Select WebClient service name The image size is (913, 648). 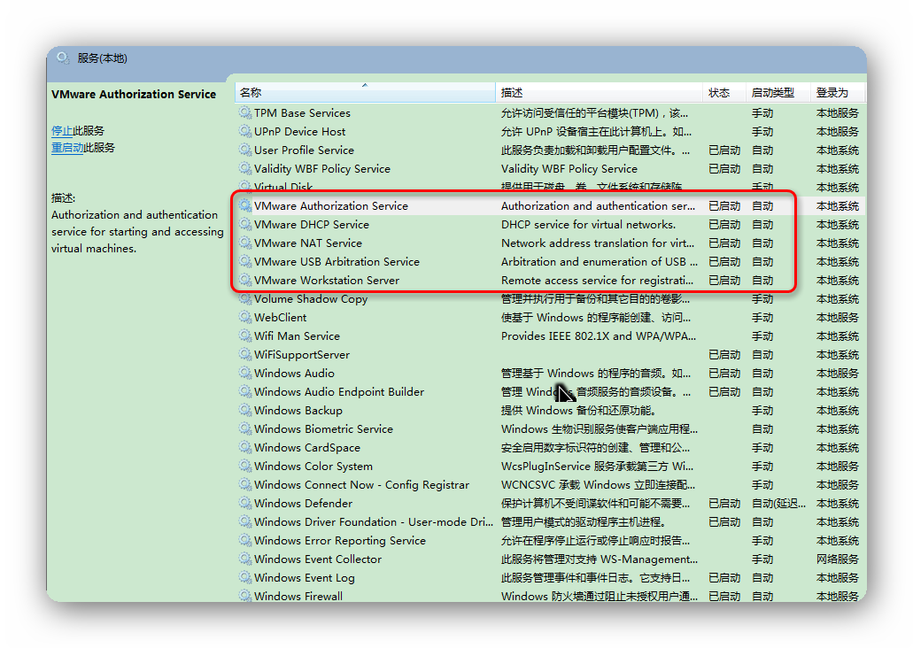(x=280, y=318)
